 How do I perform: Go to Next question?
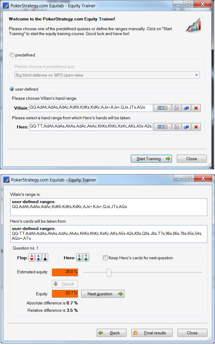(x=103, y=294)
